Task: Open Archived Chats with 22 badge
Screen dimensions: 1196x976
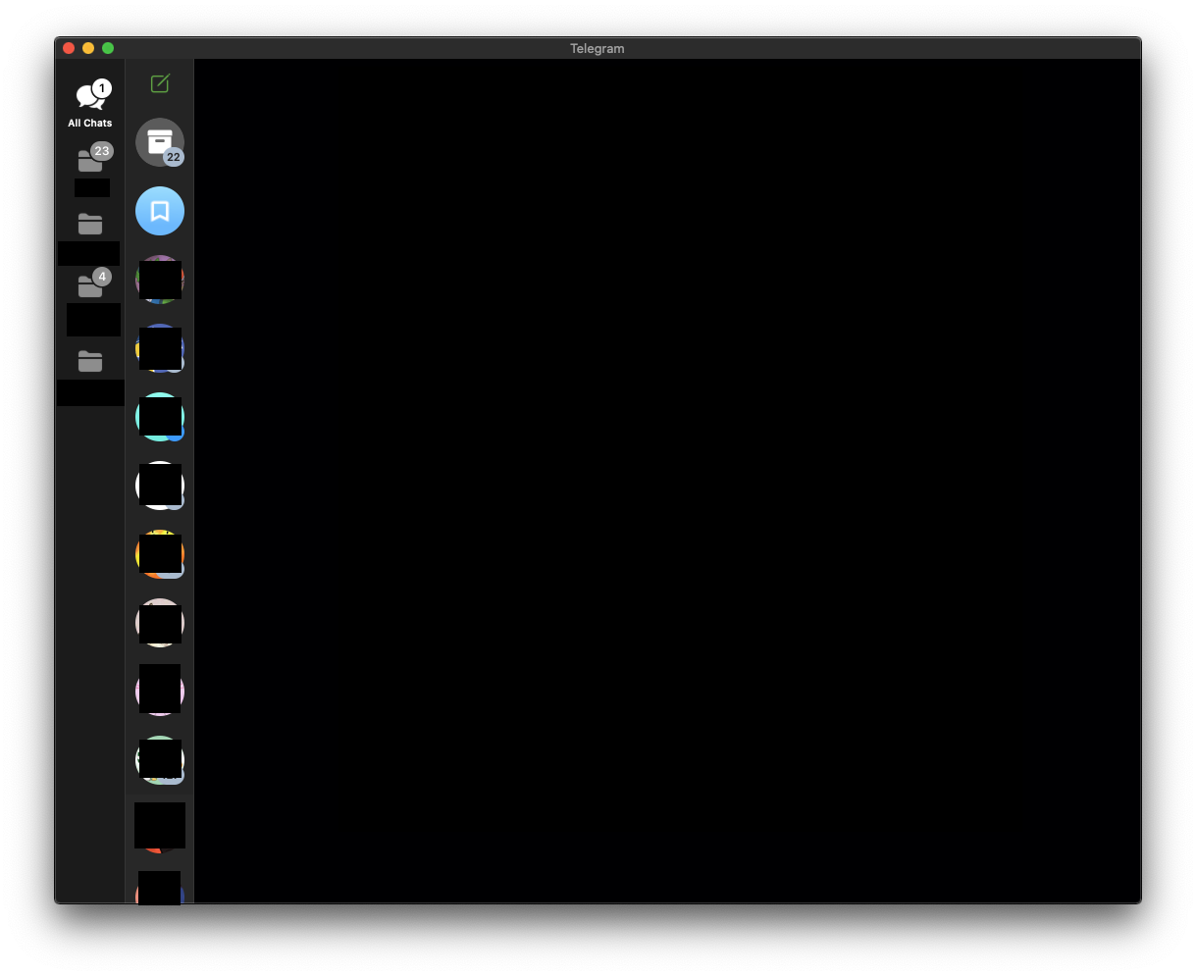Action: (160, 142)
